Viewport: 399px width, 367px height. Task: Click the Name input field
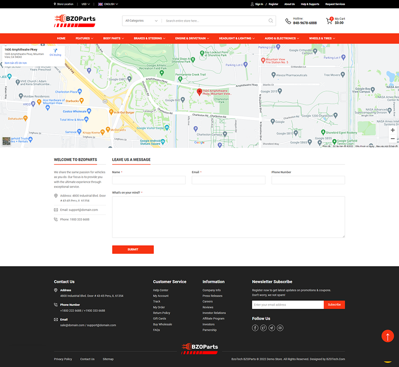click(149, 180)
